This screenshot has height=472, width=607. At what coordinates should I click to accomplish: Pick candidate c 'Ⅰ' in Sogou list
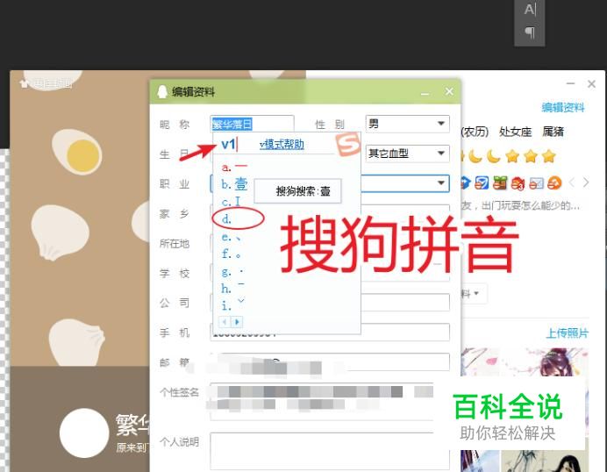(231, 201)
